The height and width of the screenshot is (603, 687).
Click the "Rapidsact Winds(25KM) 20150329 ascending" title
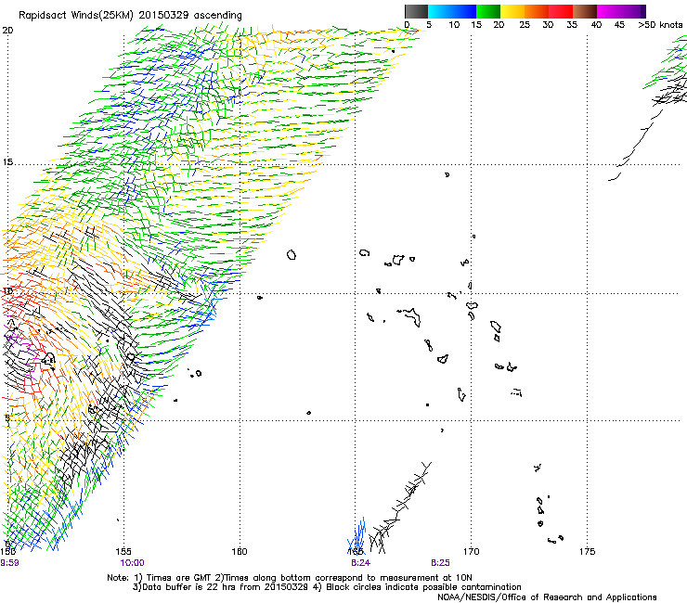(x=130, y=16)
